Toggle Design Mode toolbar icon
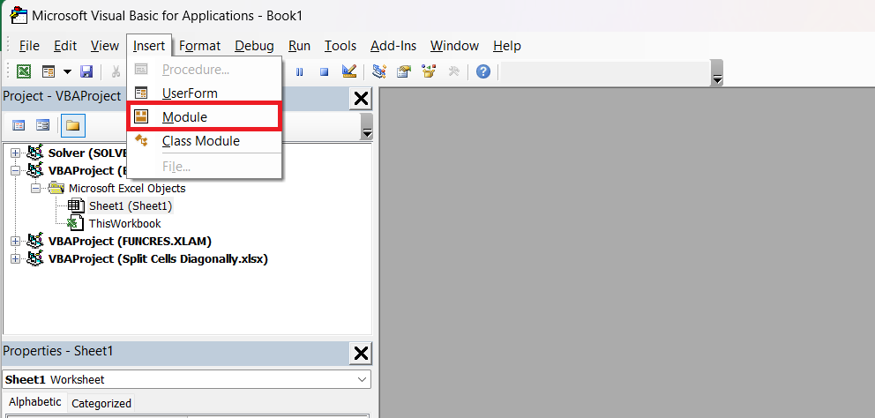Screen dimensions: 875x418 tap(349, 71)
